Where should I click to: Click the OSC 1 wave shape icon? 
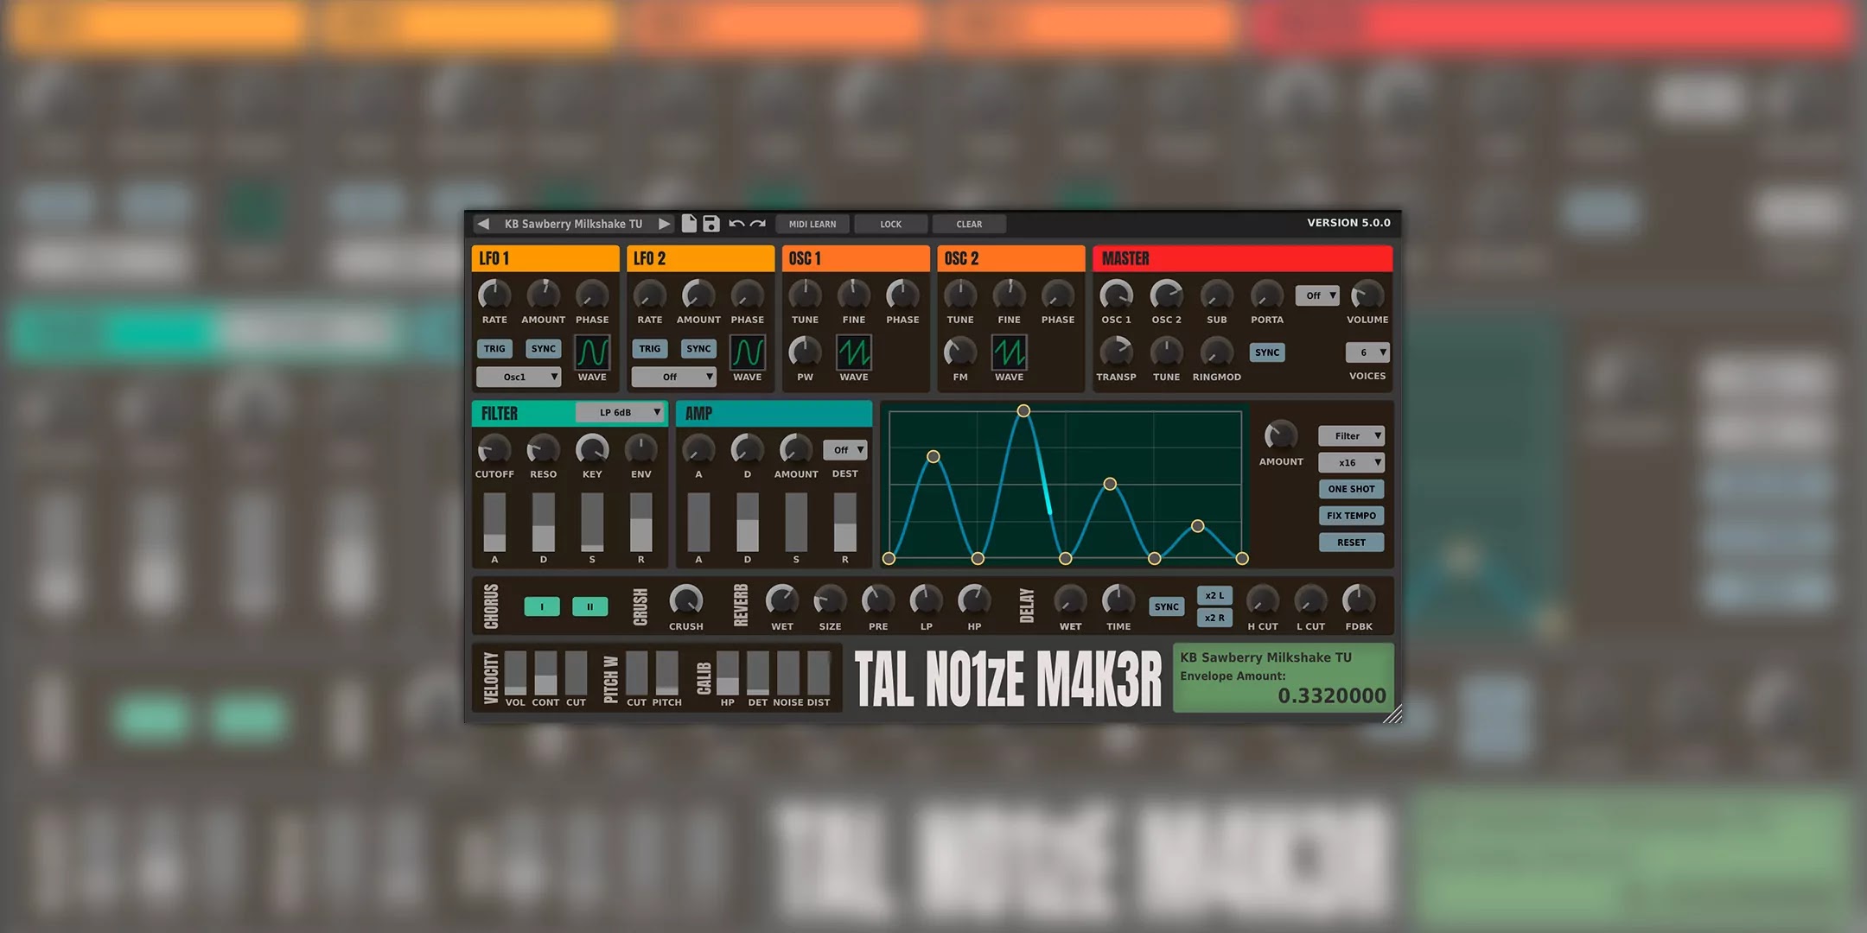854,352
